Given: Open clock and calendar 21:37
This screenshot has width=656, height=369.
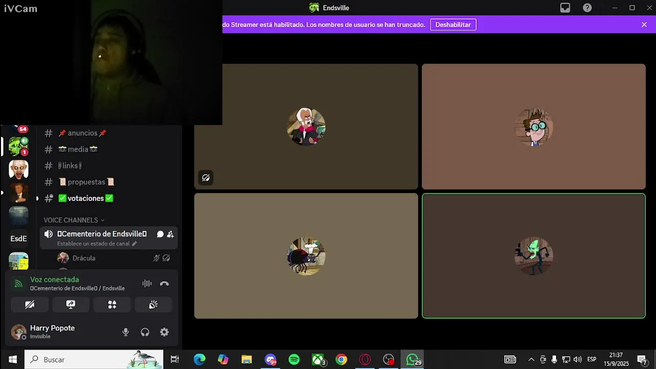Looking at the screenshot, I should (x=616, y=359).
